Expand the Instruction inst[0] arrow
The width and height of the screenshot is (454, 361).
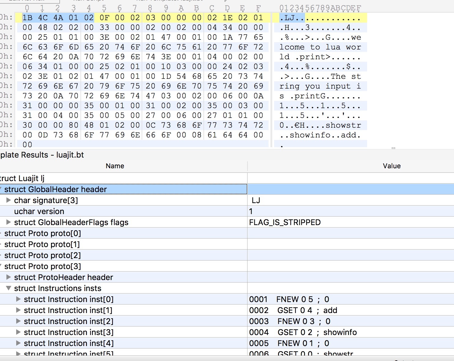click(18, 299)
